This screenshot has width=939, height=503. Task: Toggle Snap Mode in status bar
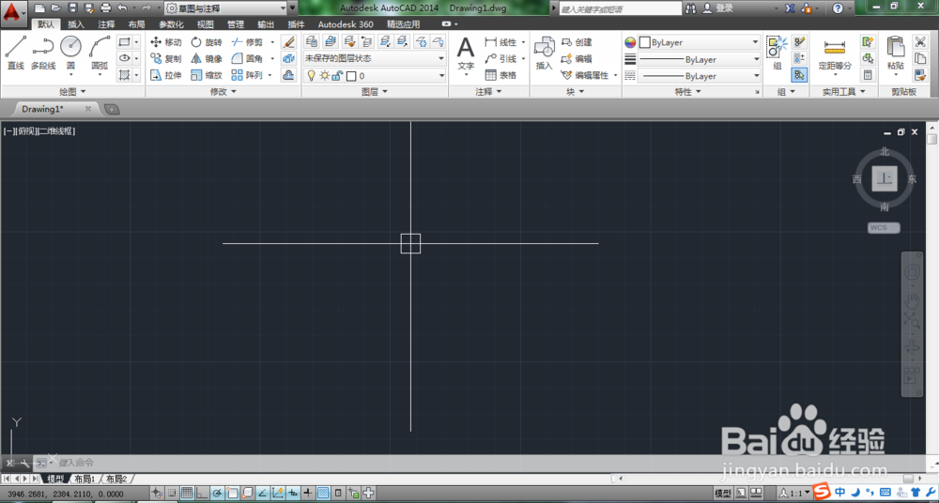172,494
